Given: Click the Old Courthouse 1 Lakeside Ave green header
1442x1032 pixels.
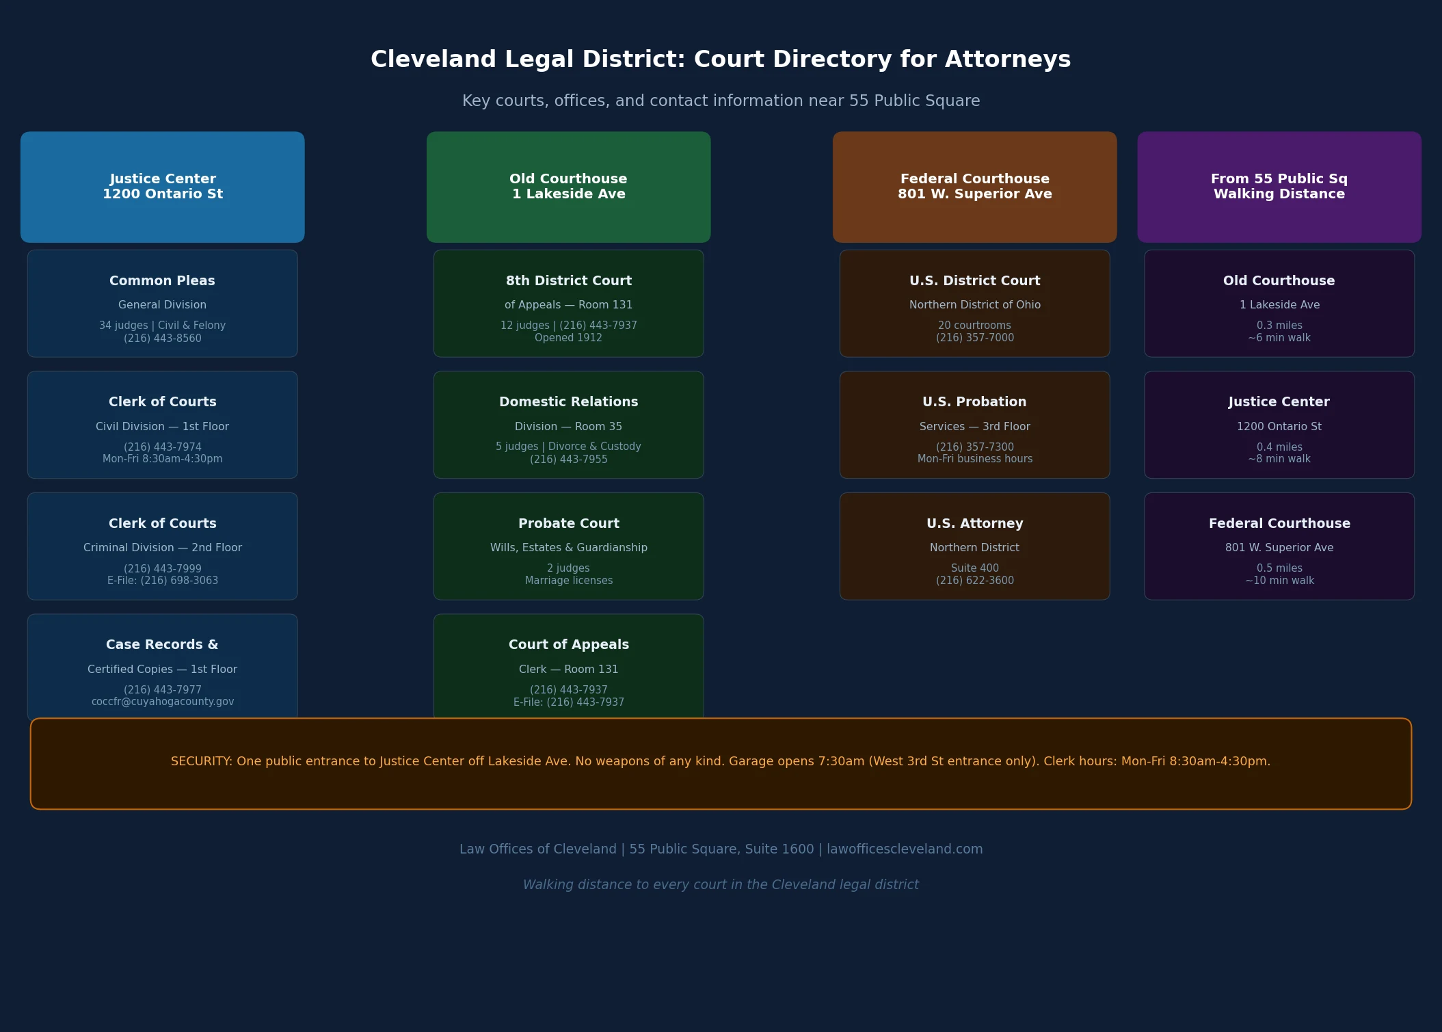Looking at the screenshot, I should [569, 187].
